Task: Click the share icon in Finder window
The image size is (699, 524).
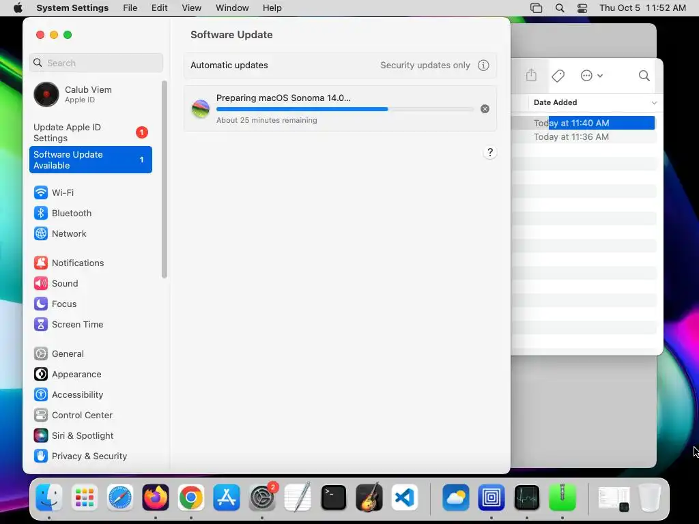Action: (531, 75)
